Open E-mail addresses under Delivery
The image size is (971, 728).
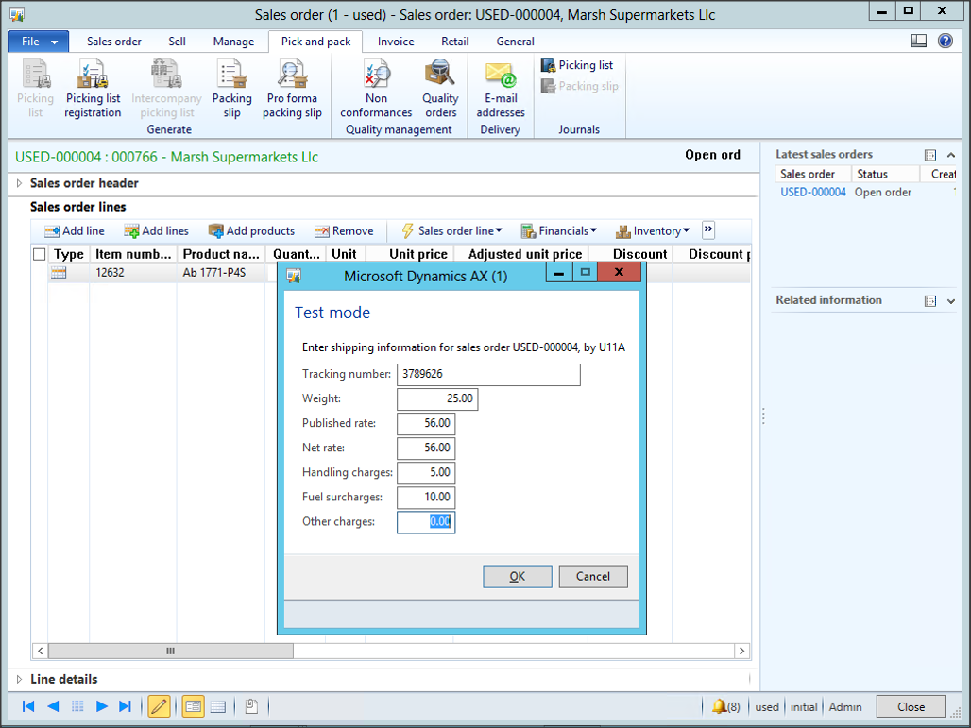point(500,89)
